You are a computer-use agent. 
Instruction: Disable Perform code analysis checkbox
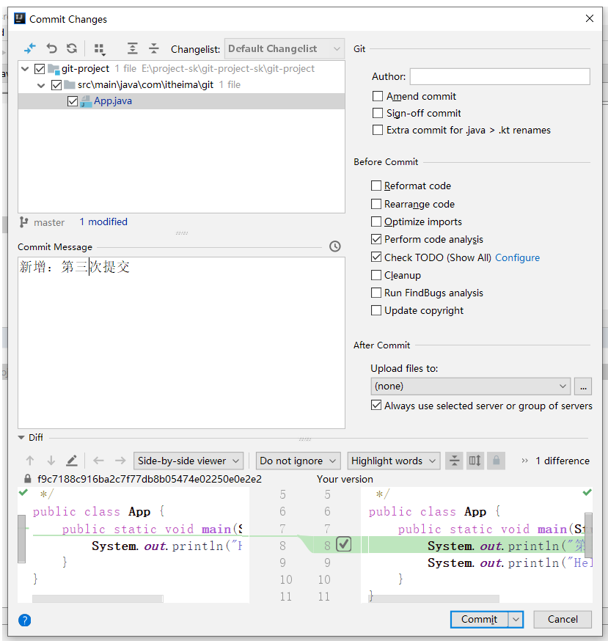pos(376,239)
